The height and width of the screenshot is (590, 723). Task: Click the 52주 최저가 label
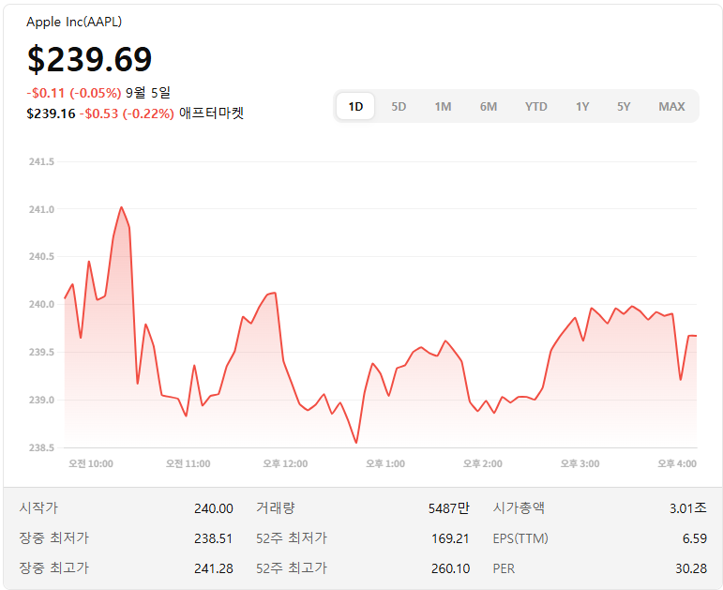[292, 537]
